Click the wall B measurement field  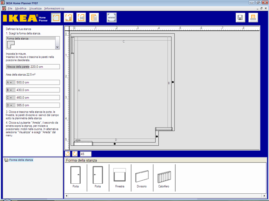click(x=33, y=90)
